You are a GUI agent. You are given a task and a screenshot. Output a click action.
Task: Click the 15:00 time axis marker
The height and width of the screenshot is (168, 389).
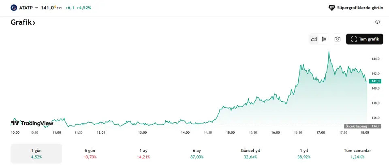click(x=231, y=132)
